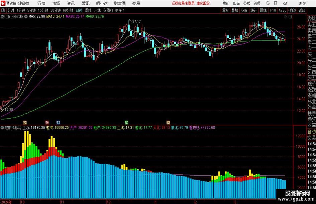The image size is (316, 204).
Task: Click the 游资: 16606.25 indicator value
Action: coord(58,128)
